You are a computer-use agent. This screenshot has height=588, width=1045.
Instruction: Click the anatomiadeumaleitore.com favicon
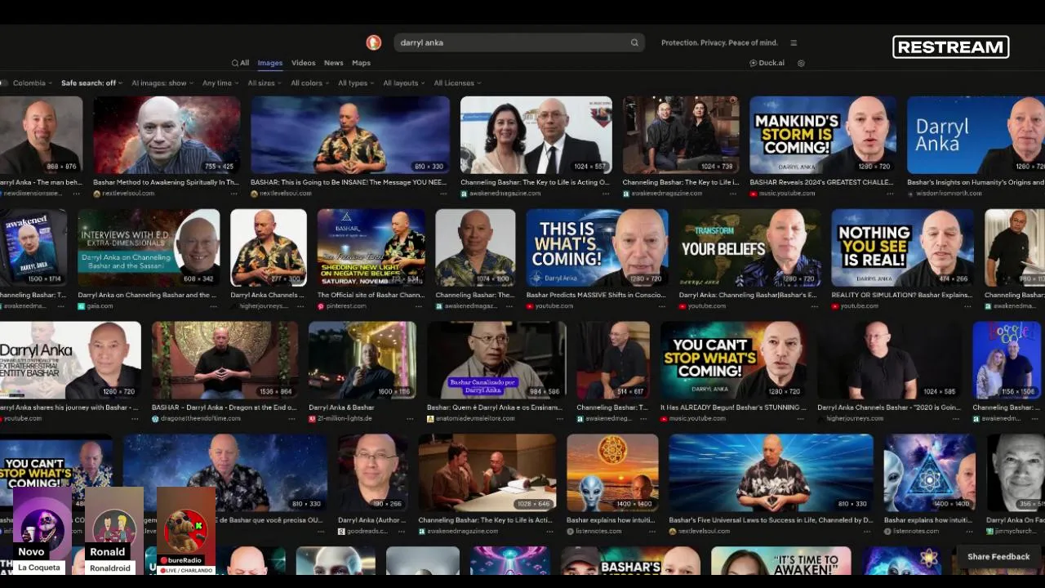tap(430, 418)
